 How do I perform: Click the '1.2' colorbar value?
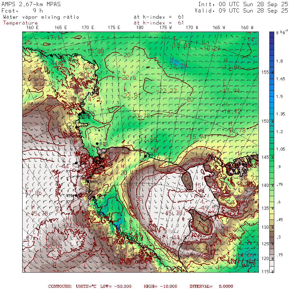279,132
